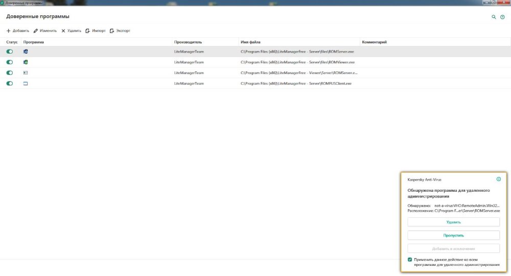Viewport: 511px width, 276px height.
Task: Click LiteManagerTeam in ROMViewer.exe row
Action: click(189, 62)
